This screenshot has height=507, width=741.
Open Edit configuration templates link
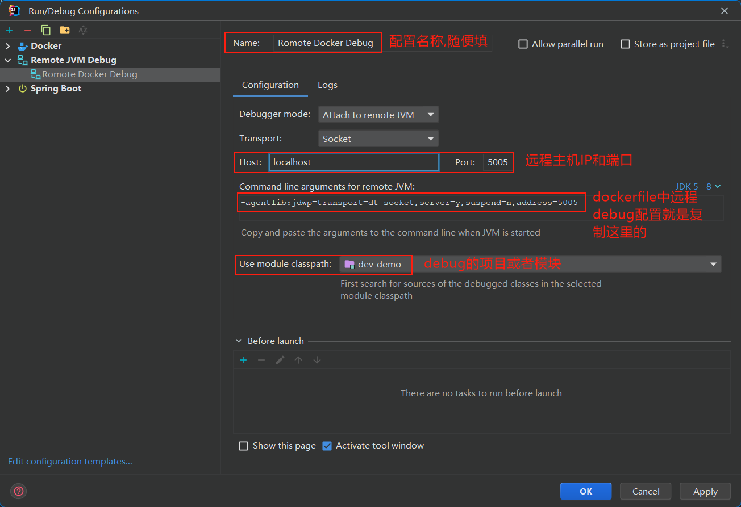tap(70, 462)
